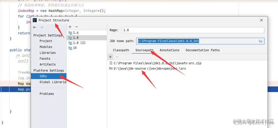Click the jdk-source folder icon
The height and width of the screenshot is (128, 278).
(111, 68)
